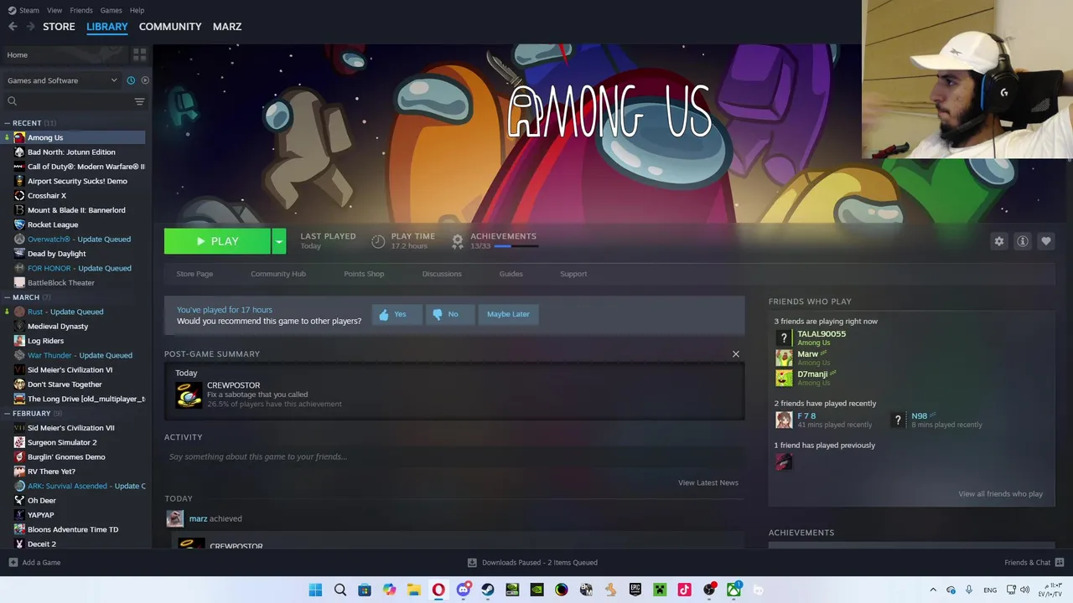Toggle Among Us as favorite heart
1073x603 pixels.
pyautogui.click(x=1046, y=241)
